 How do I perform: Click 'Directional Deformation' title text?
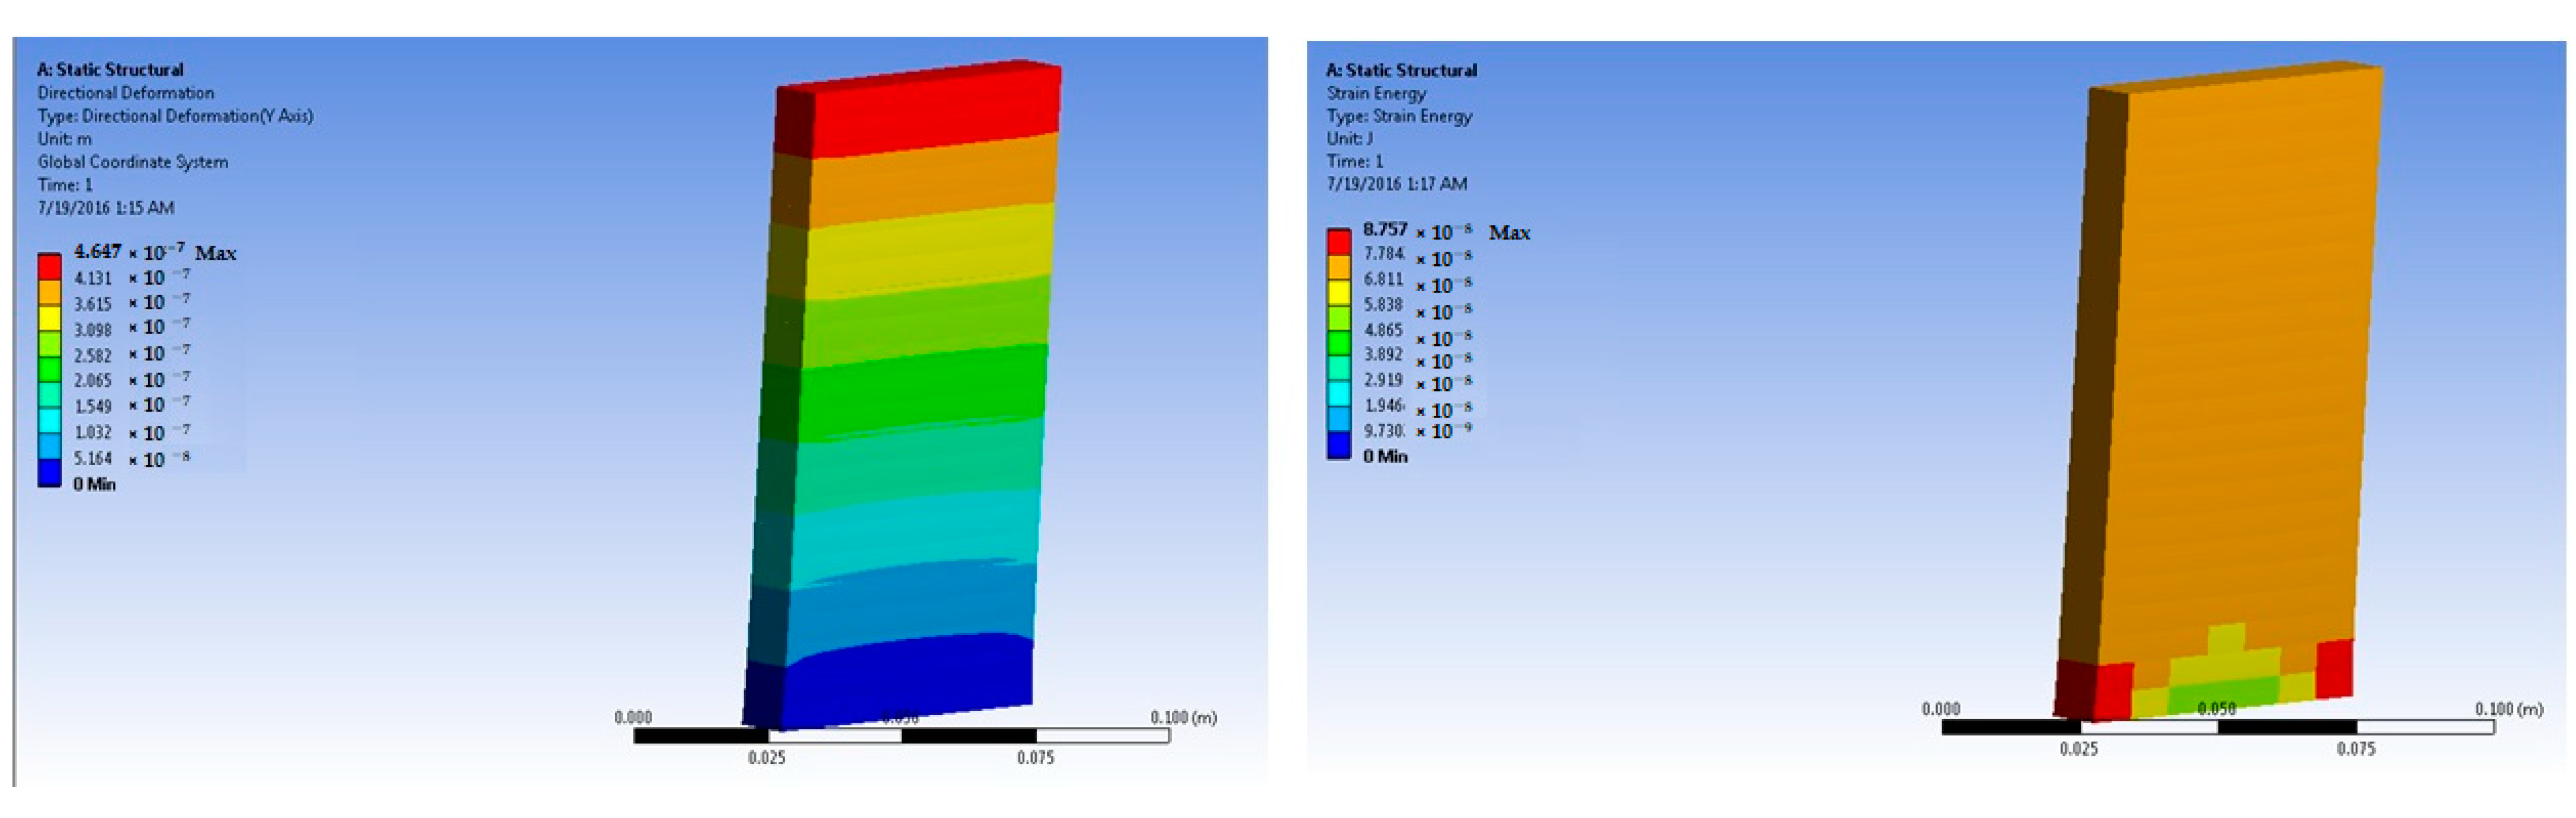125,93
